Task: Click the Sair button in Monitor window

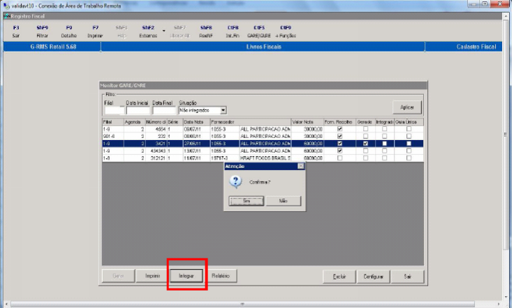Action: click(x=407, y=277)
